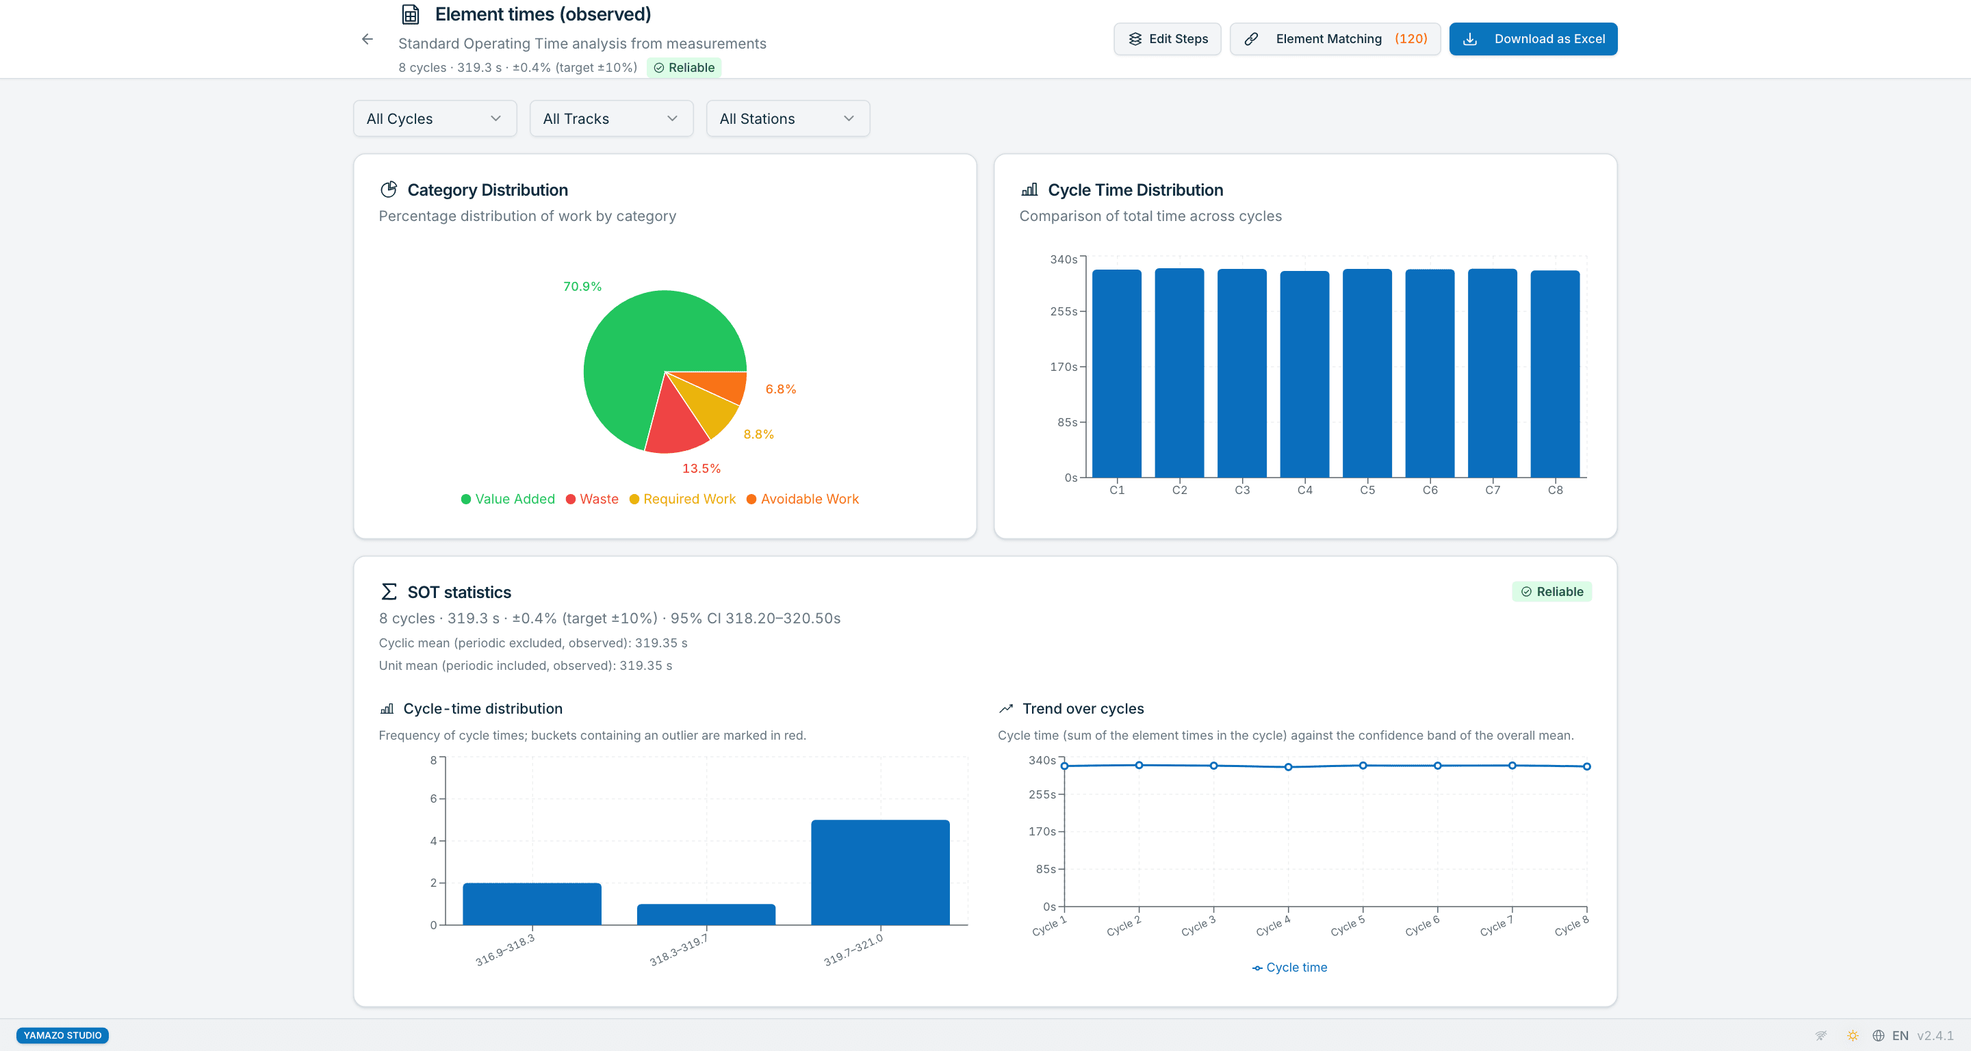Click the Cycle-time distribution bars icon
The height and width of the screenshot is (1051, 1971).
click(x=387, y=708)
